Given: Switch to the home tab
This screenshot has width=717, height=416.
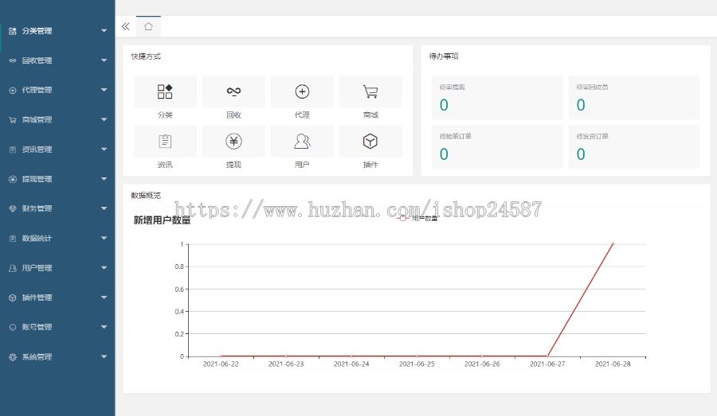Looking at the screenshot, I should tap(149, 26).
